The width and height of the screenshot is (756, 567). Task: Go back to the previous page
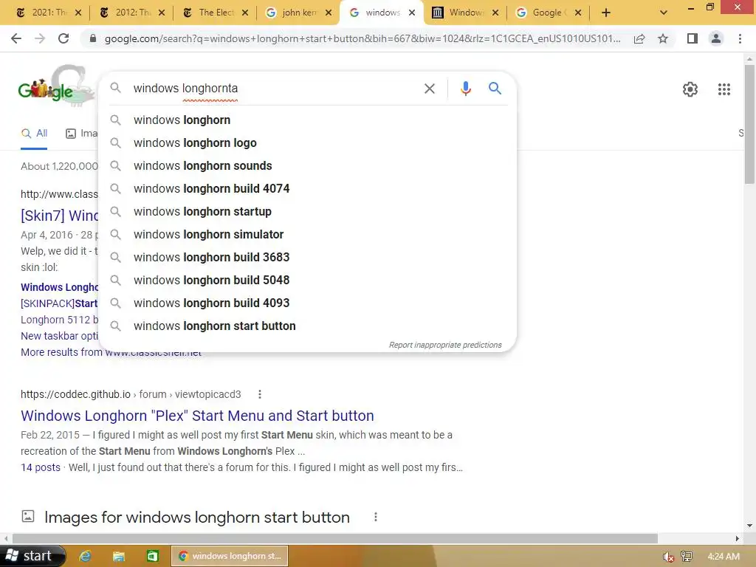pyautogui.click(x=16, y=38)
